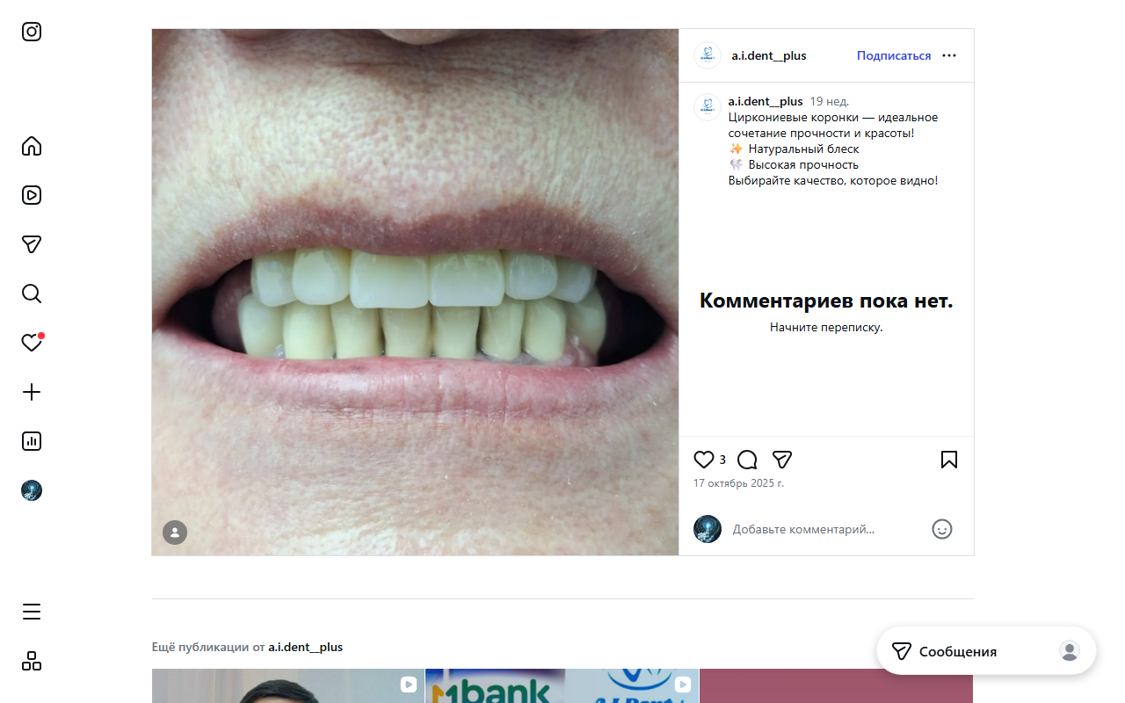Share the post via paper plane icon
Image resolution: width=1125 pixels, height=703 pixels.
tap(782, 460)
